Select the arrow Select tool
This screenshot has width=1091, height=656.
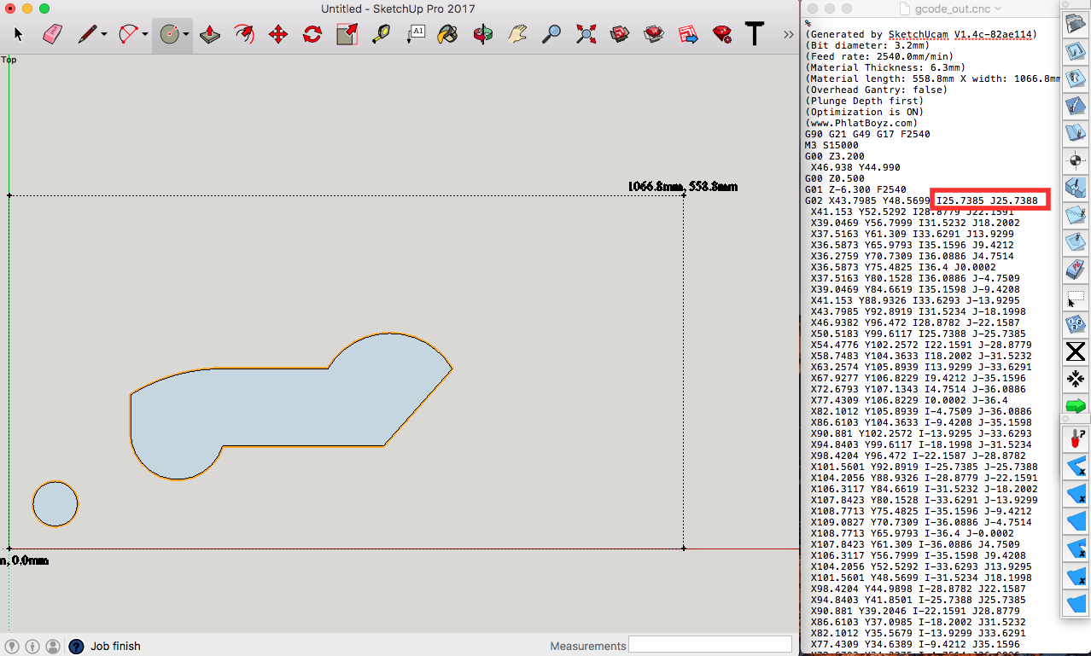[19, 35]
